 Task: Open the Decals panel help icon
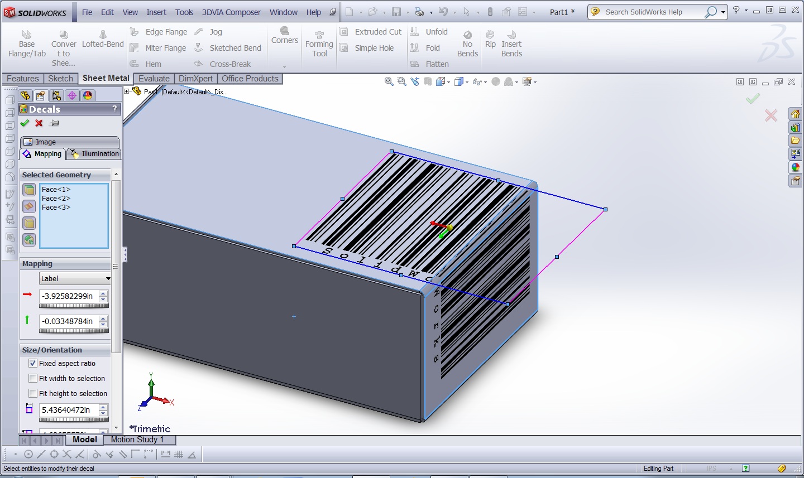(114, 109)
